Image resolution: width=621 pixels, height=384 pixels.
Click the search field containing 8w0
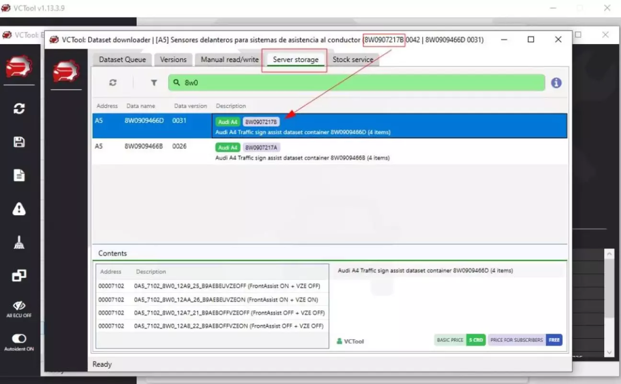coord(356,82)
